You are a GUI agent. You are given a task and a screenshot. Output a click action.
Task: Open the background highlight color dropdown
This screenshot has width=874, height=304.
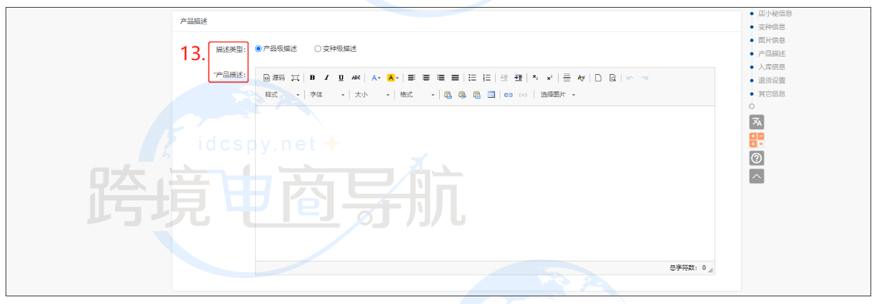393,78
